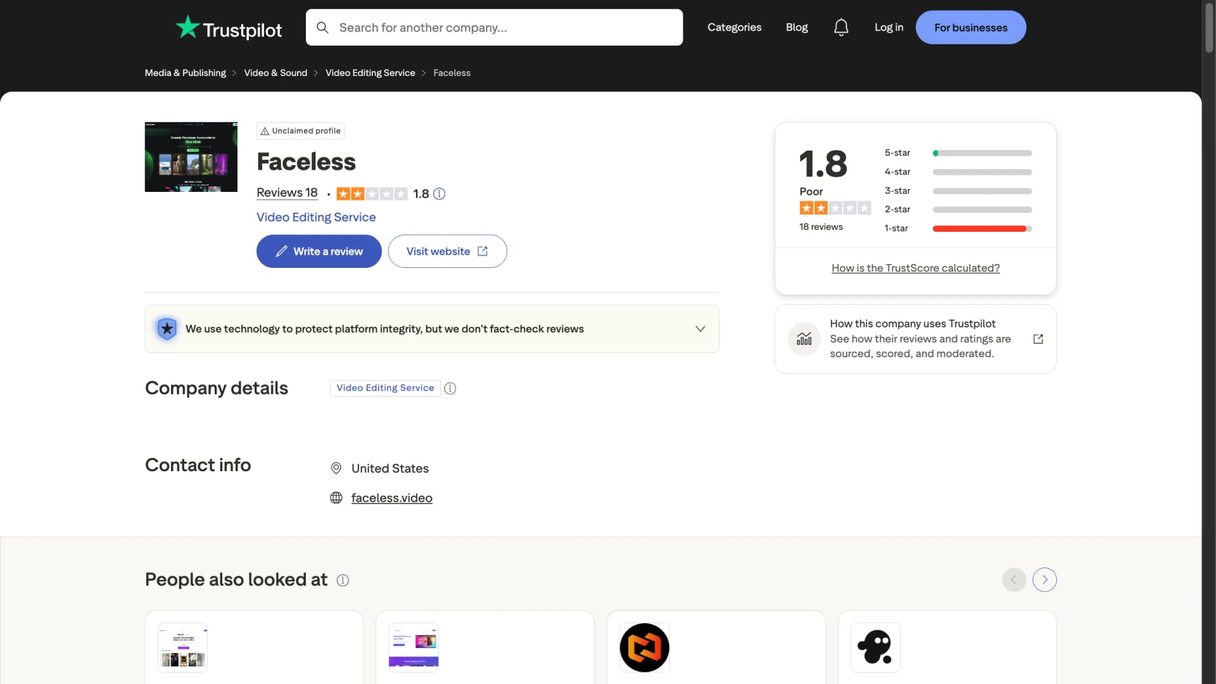Open the Blog page
Screen dimensions: 1216x684
pos(796,27)
